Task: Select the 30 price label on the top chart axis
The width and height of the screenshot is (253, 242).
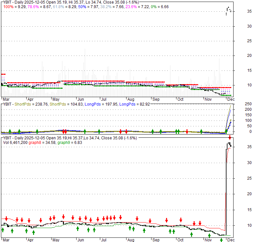Action: pyautogui.click(x=249, y=26)
